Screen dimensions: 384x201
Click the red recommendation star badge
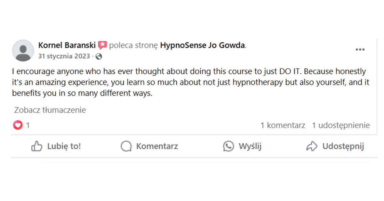point(102,45)
